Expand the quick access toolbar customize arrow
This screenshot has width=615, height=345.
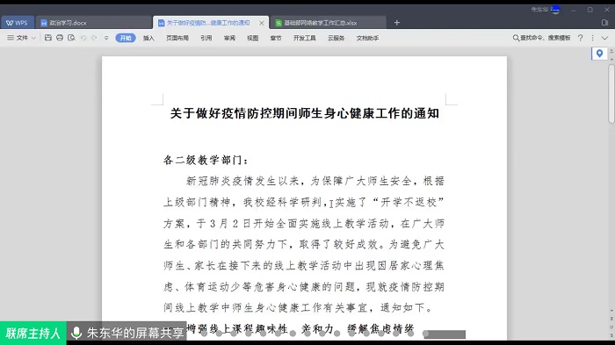[106, 38]
